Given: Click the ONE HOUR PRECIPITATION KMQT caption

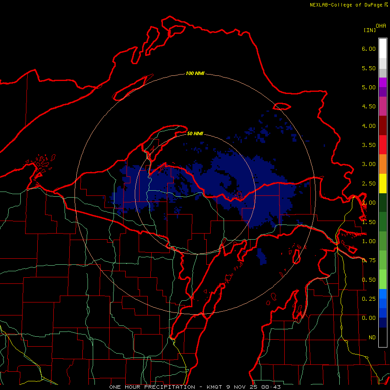Looking at the screenshot, I should [x=195, y=387].
